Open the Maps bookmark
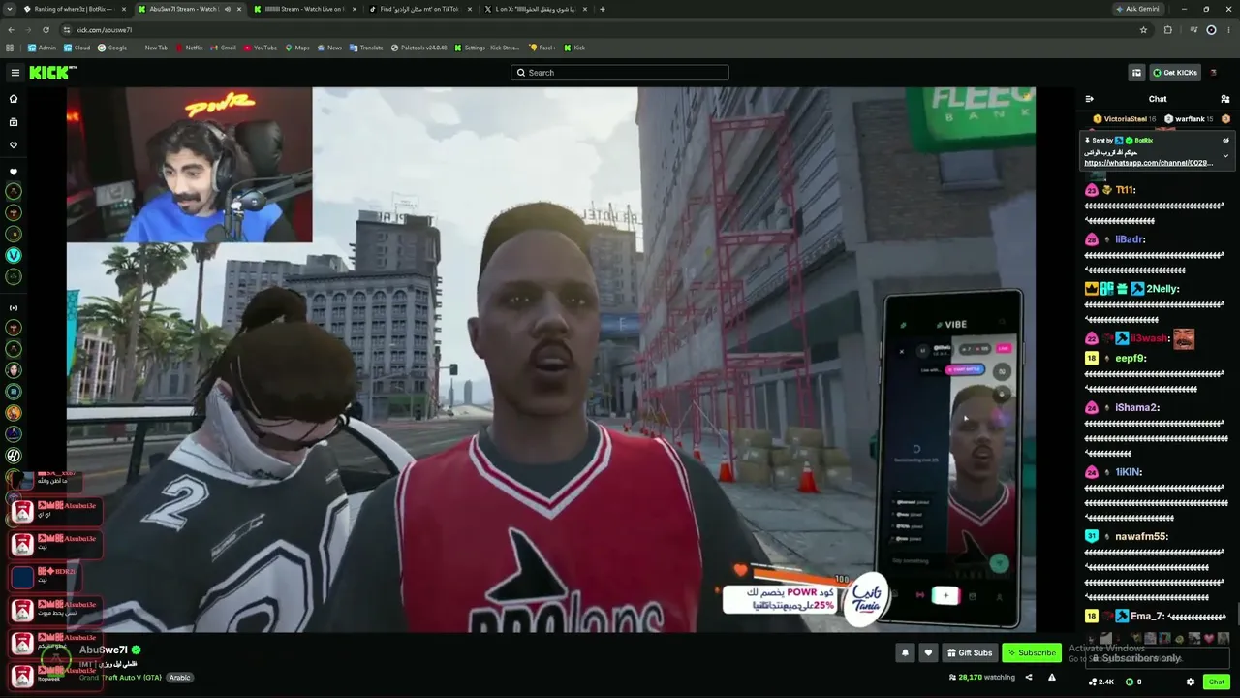This screenshot has height=698, width=1240. (296, 48)
